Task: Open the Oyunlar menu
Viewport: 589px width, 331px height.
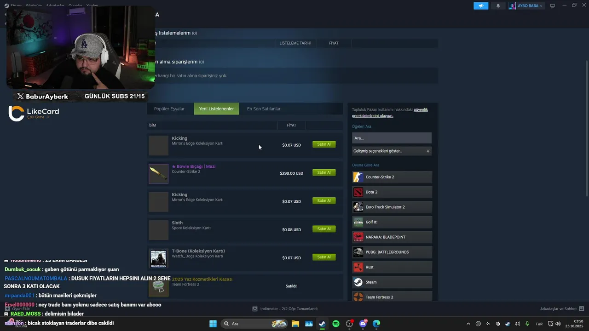Action: click(75, 6)
